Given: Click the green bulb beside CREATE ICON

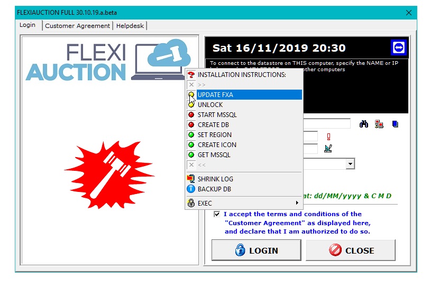Looking at the screenshot, I should coord(191,145).
